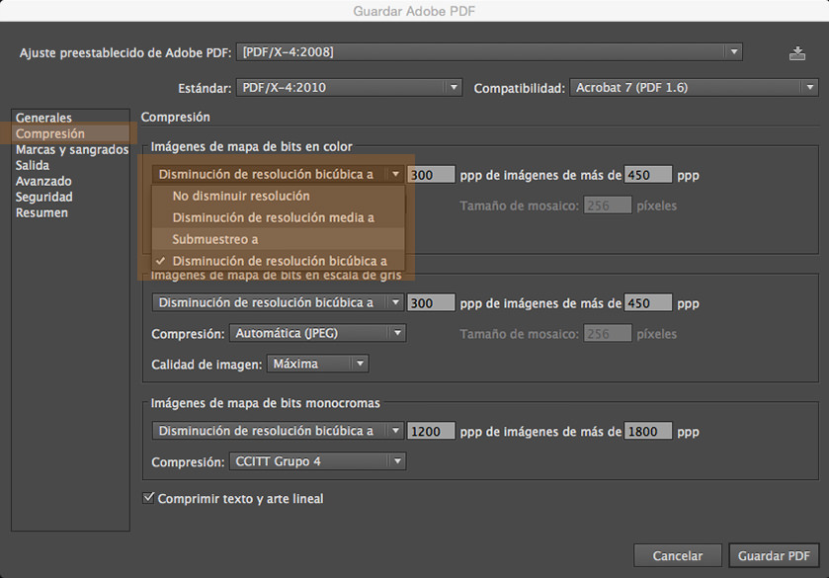Open the Ajuste preestablecido de Adobe PDF dropdown
This screenshot has width=829, height=578.
489,52
